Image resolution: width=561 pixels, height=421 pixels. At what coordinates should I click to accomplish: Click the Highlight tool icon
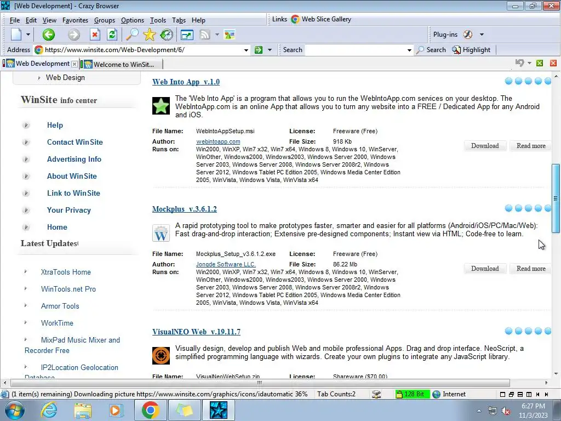point(456,50)
